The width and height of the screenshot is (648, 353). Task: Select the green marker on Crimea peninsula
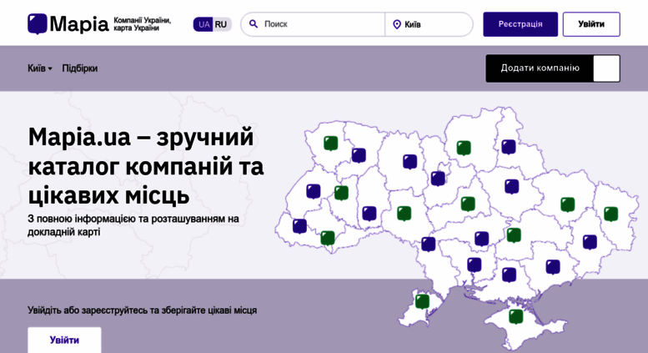coord(516,317)
